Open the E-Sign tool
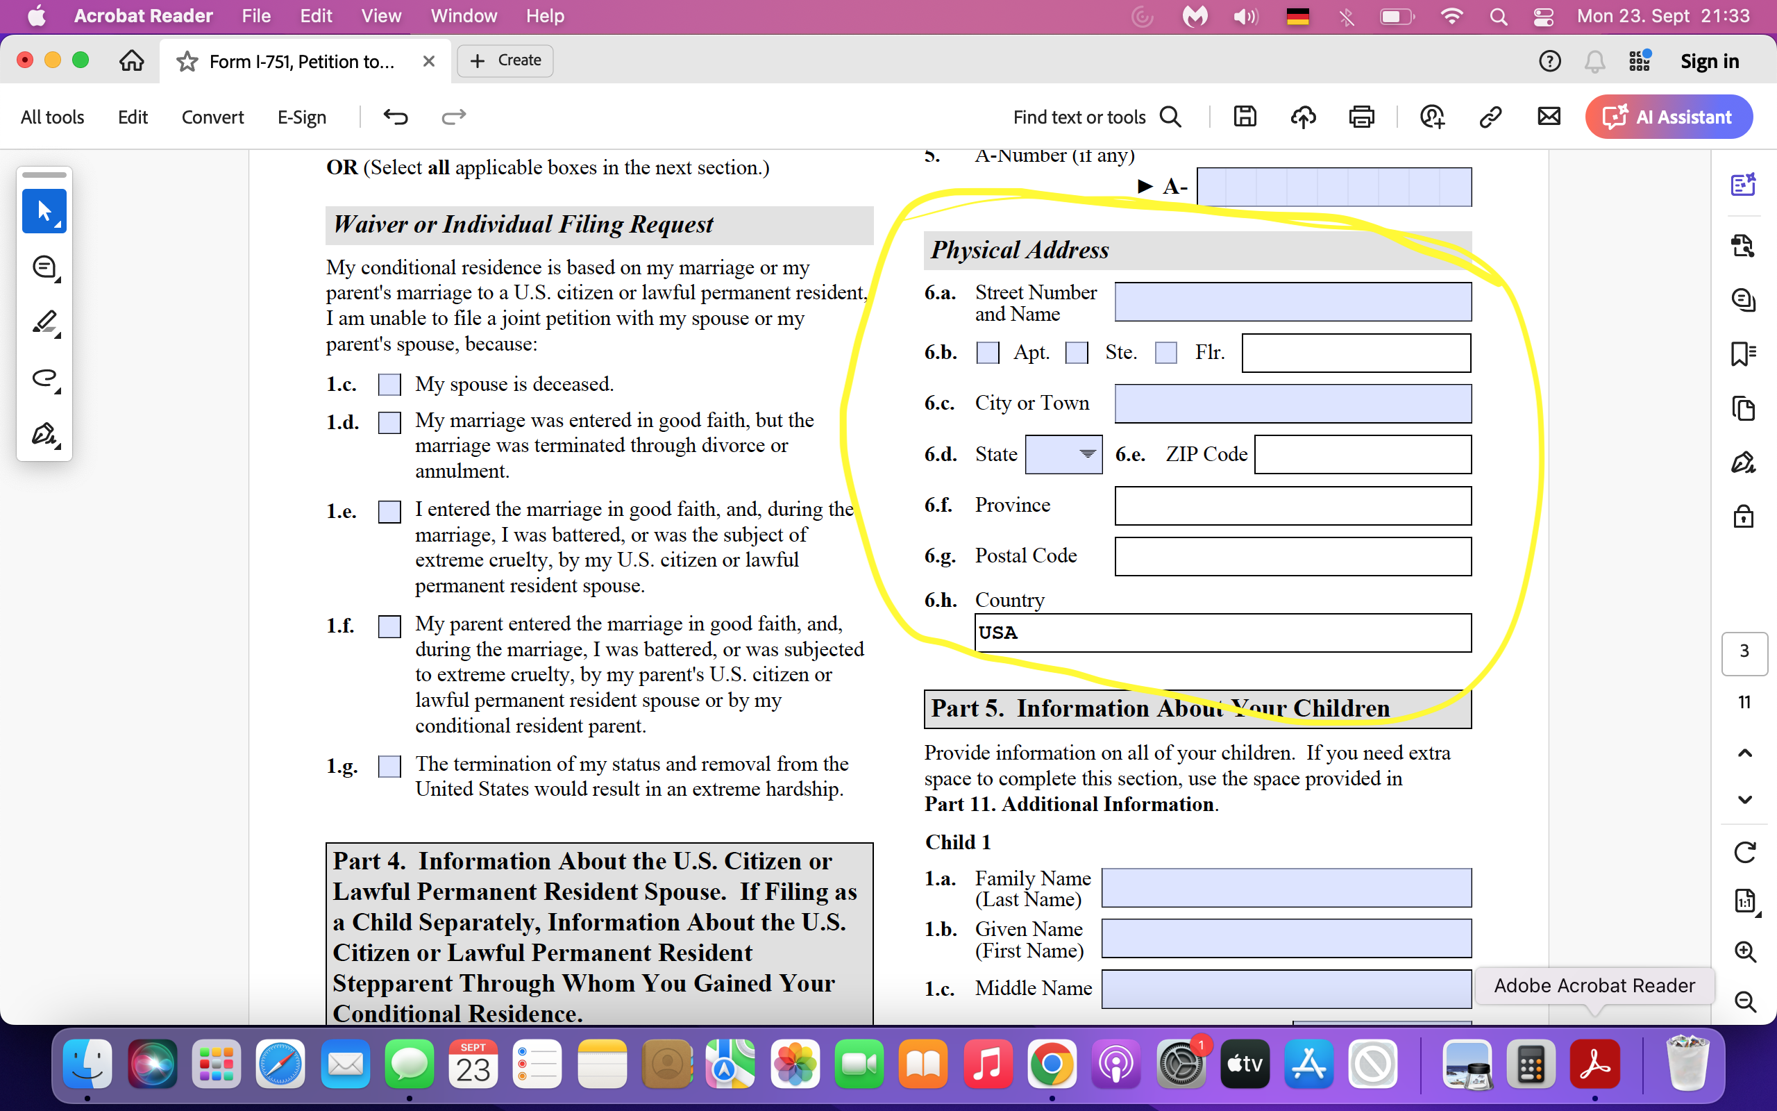 coord(302,117)
